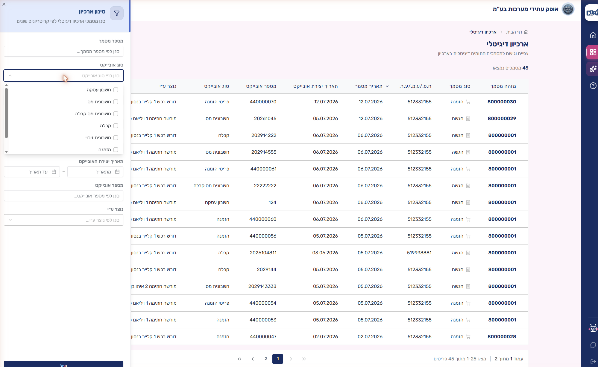
Task: Click the מתאריך date input
Action: coord(95,172)
